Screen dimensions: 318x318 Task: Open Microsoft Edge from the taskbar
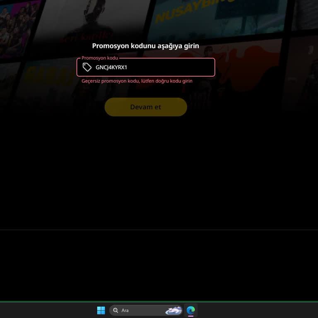(x=190, y=310)
